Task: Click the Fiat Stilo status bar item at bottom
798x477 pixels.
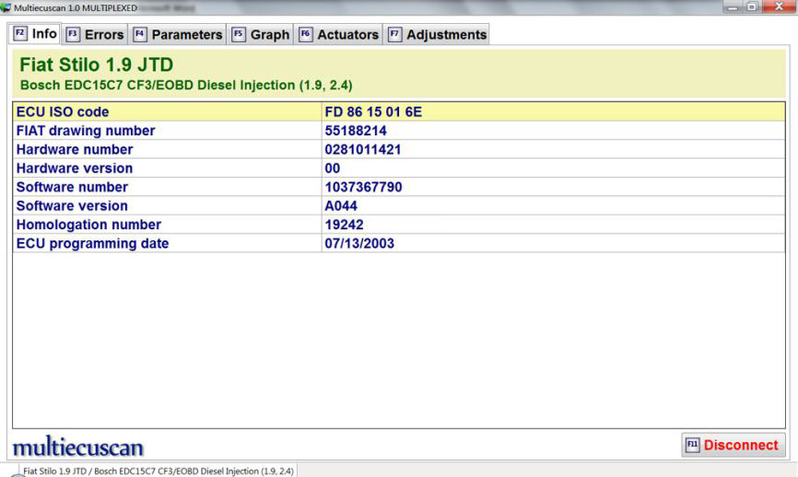Action: pos(158,471)
